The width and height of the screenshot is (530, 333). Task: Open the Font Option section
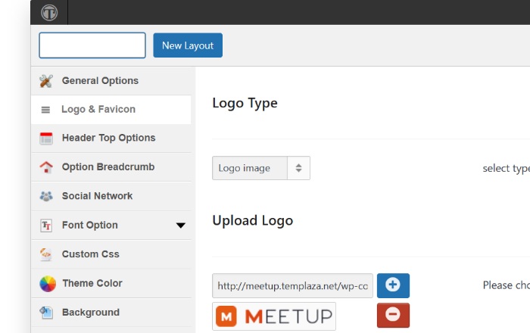point(111,226)
